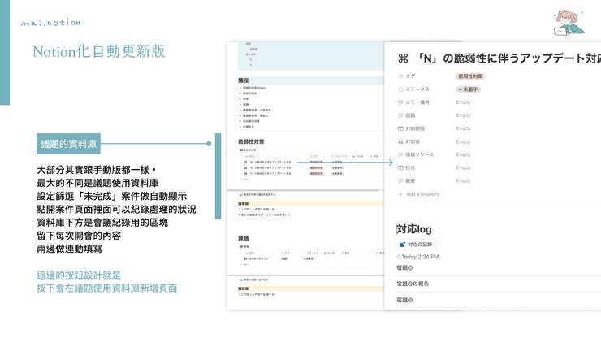Click the ステータス property status icon
601x338 pixels.
click(400, 89)
